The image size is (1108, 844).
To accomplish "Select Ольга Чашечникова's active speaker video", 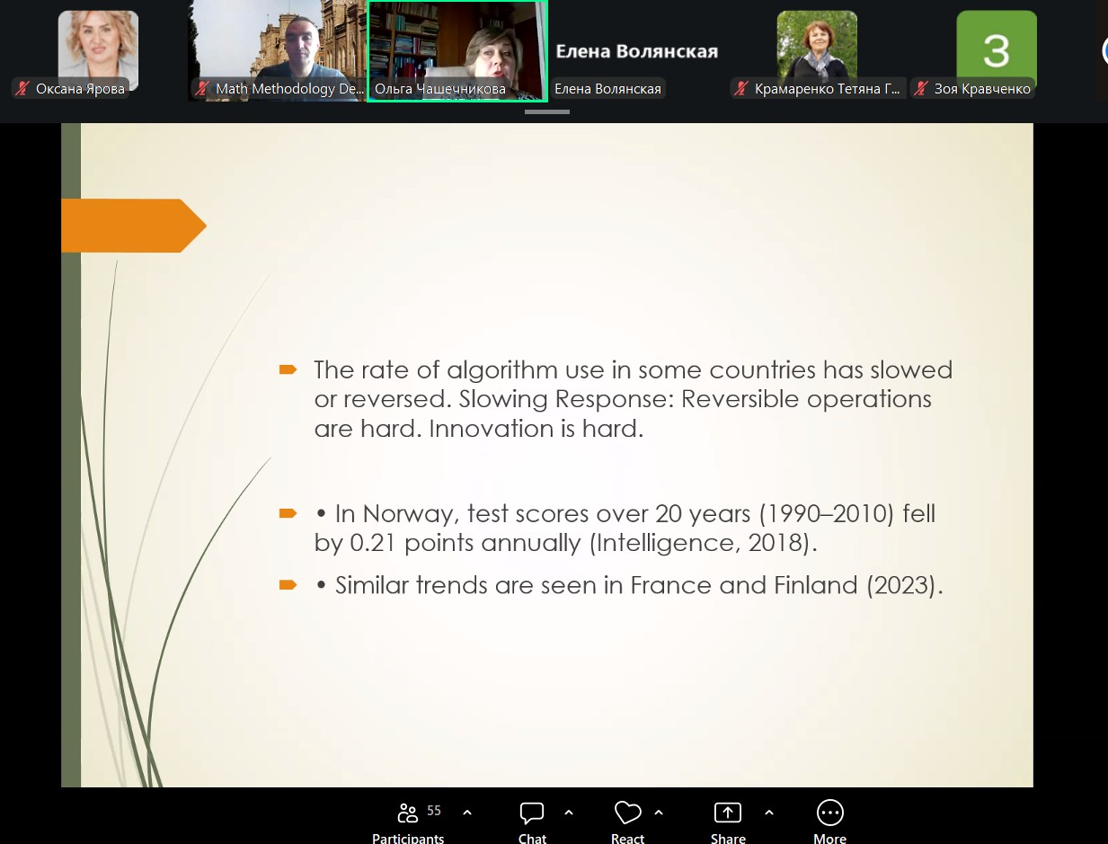I will point(456,45).
